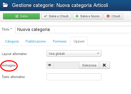Click the Testo alternativo input field
131x94 pixels.
74,77
